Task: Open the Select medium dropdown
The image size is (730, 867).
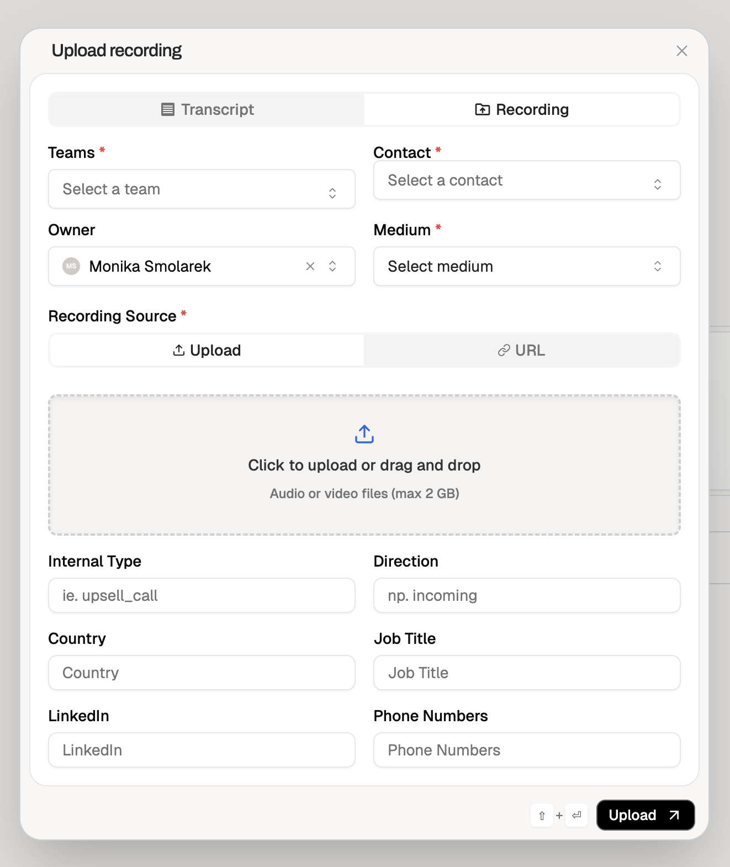Action: click(527, 266)
